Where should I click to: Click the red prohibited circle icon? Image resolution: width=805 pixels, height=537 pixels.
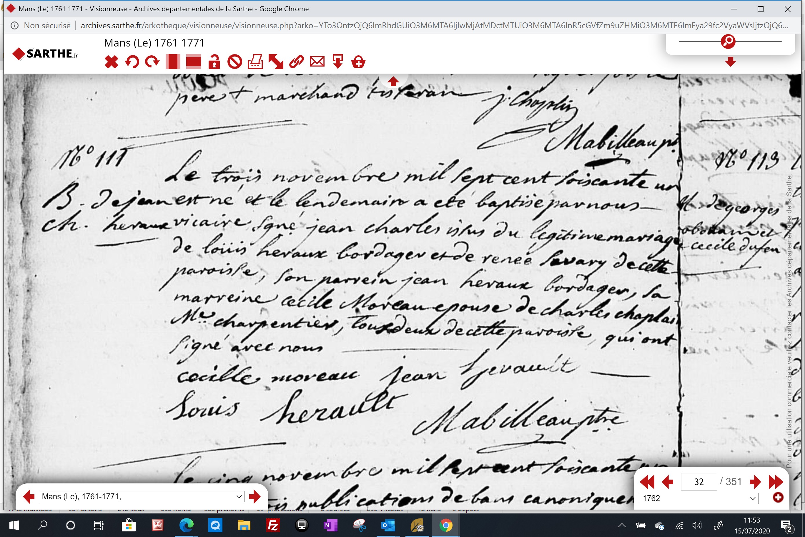(x=235, y=62)
